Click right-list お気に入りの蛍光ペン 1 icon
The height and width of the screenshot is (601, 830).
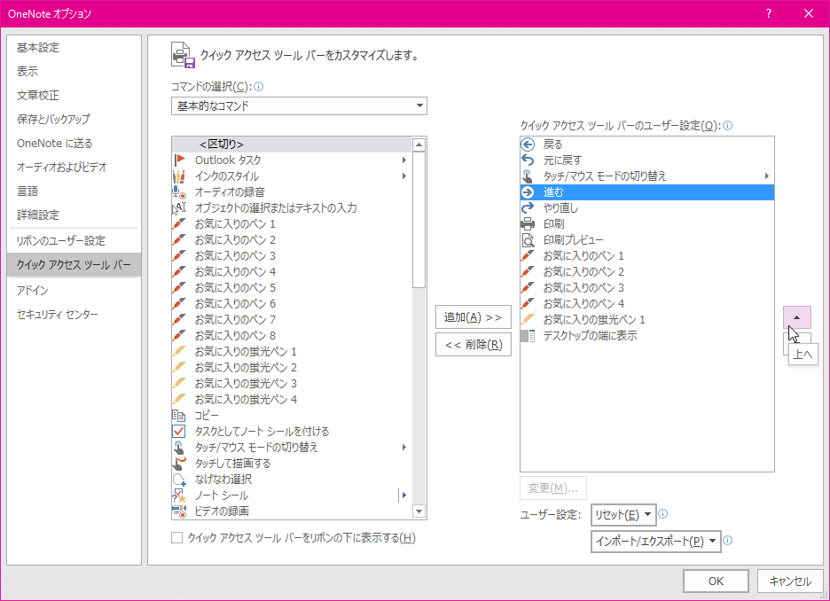(528, 319)
